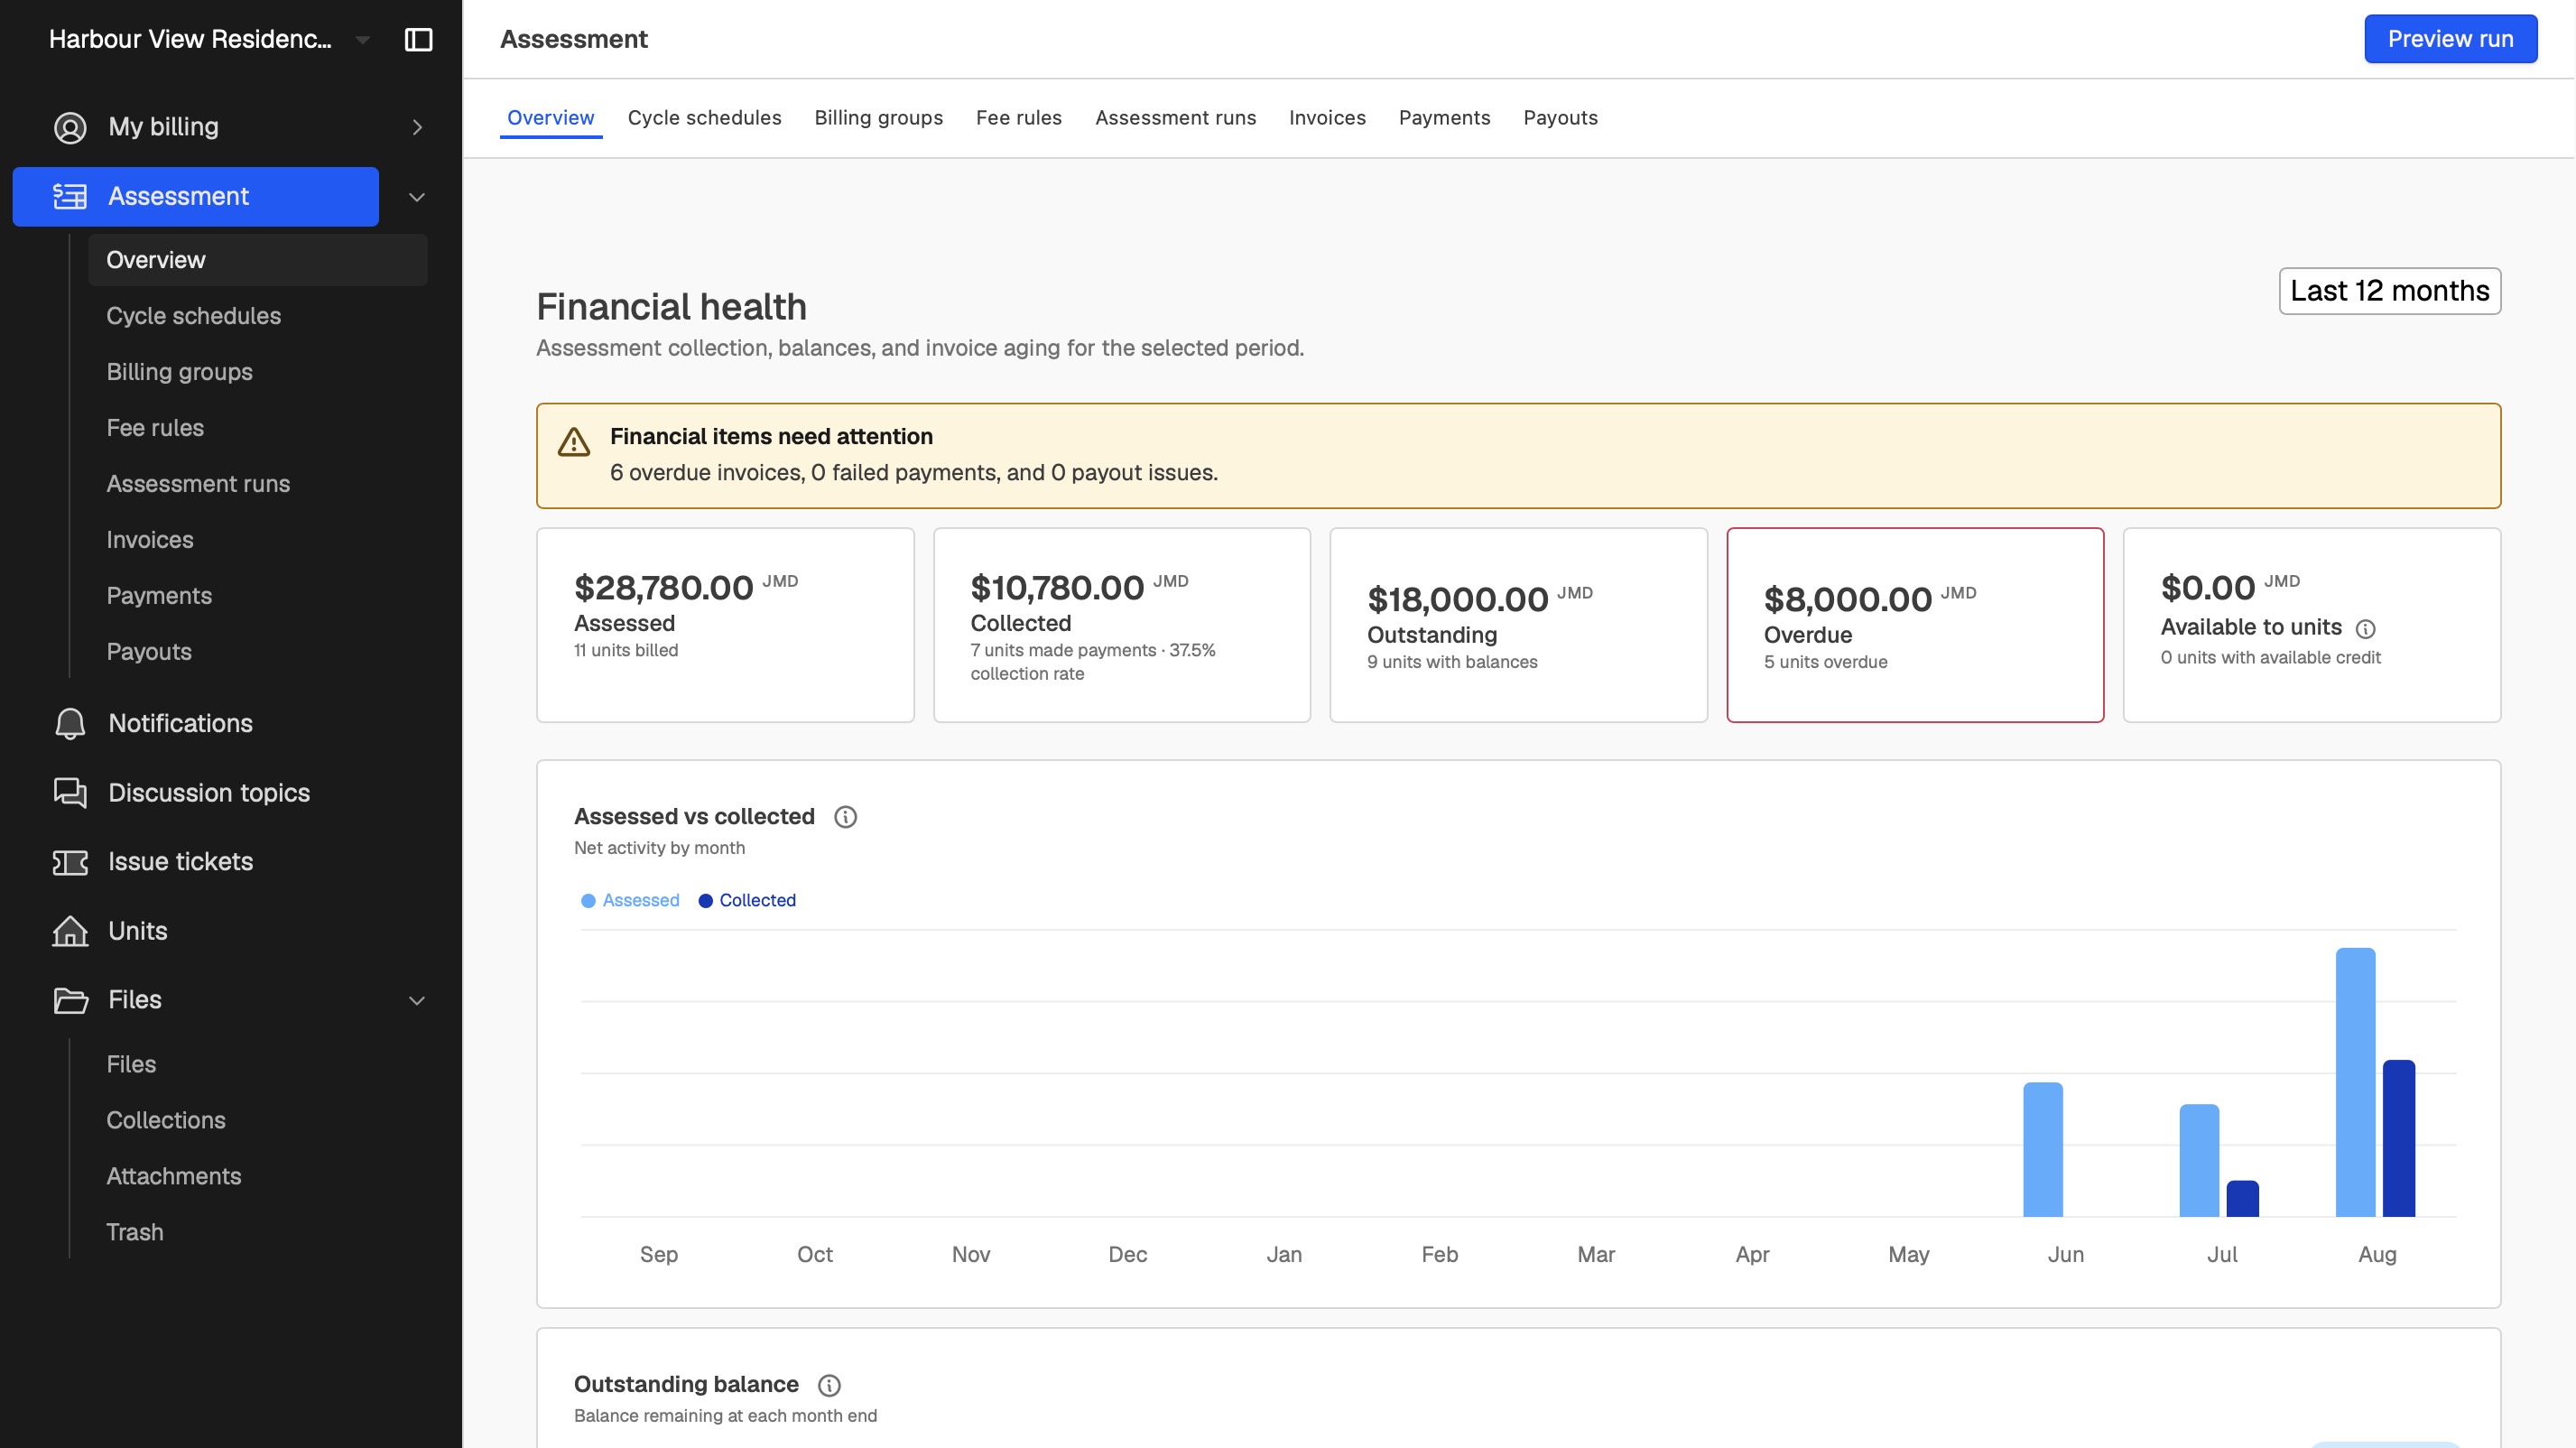2576x1448 pixels.
Task: Click the $18,000.00 Outstanding card
Action: tap(1518, 625)
